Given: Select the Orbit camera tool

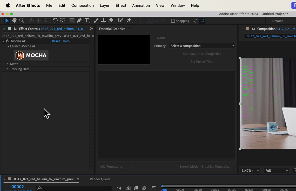Looking at the screenshot, I should click(x=31, y=21).
